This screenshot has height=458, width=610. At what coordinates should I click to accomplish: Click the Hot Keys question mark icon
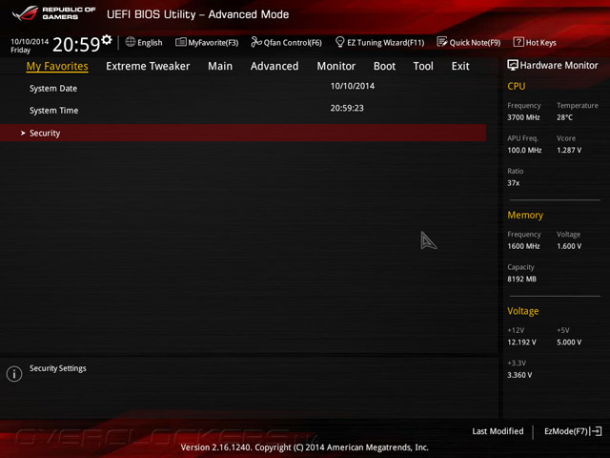pos(518,42)
